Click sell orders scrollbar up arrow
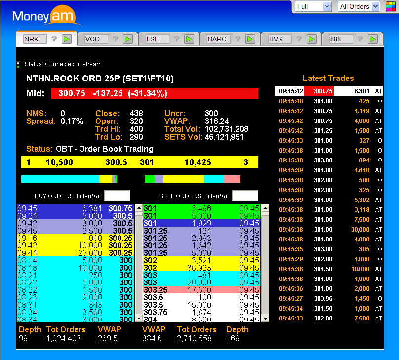Viewport: 399px width, 360px height. (265, 208)
